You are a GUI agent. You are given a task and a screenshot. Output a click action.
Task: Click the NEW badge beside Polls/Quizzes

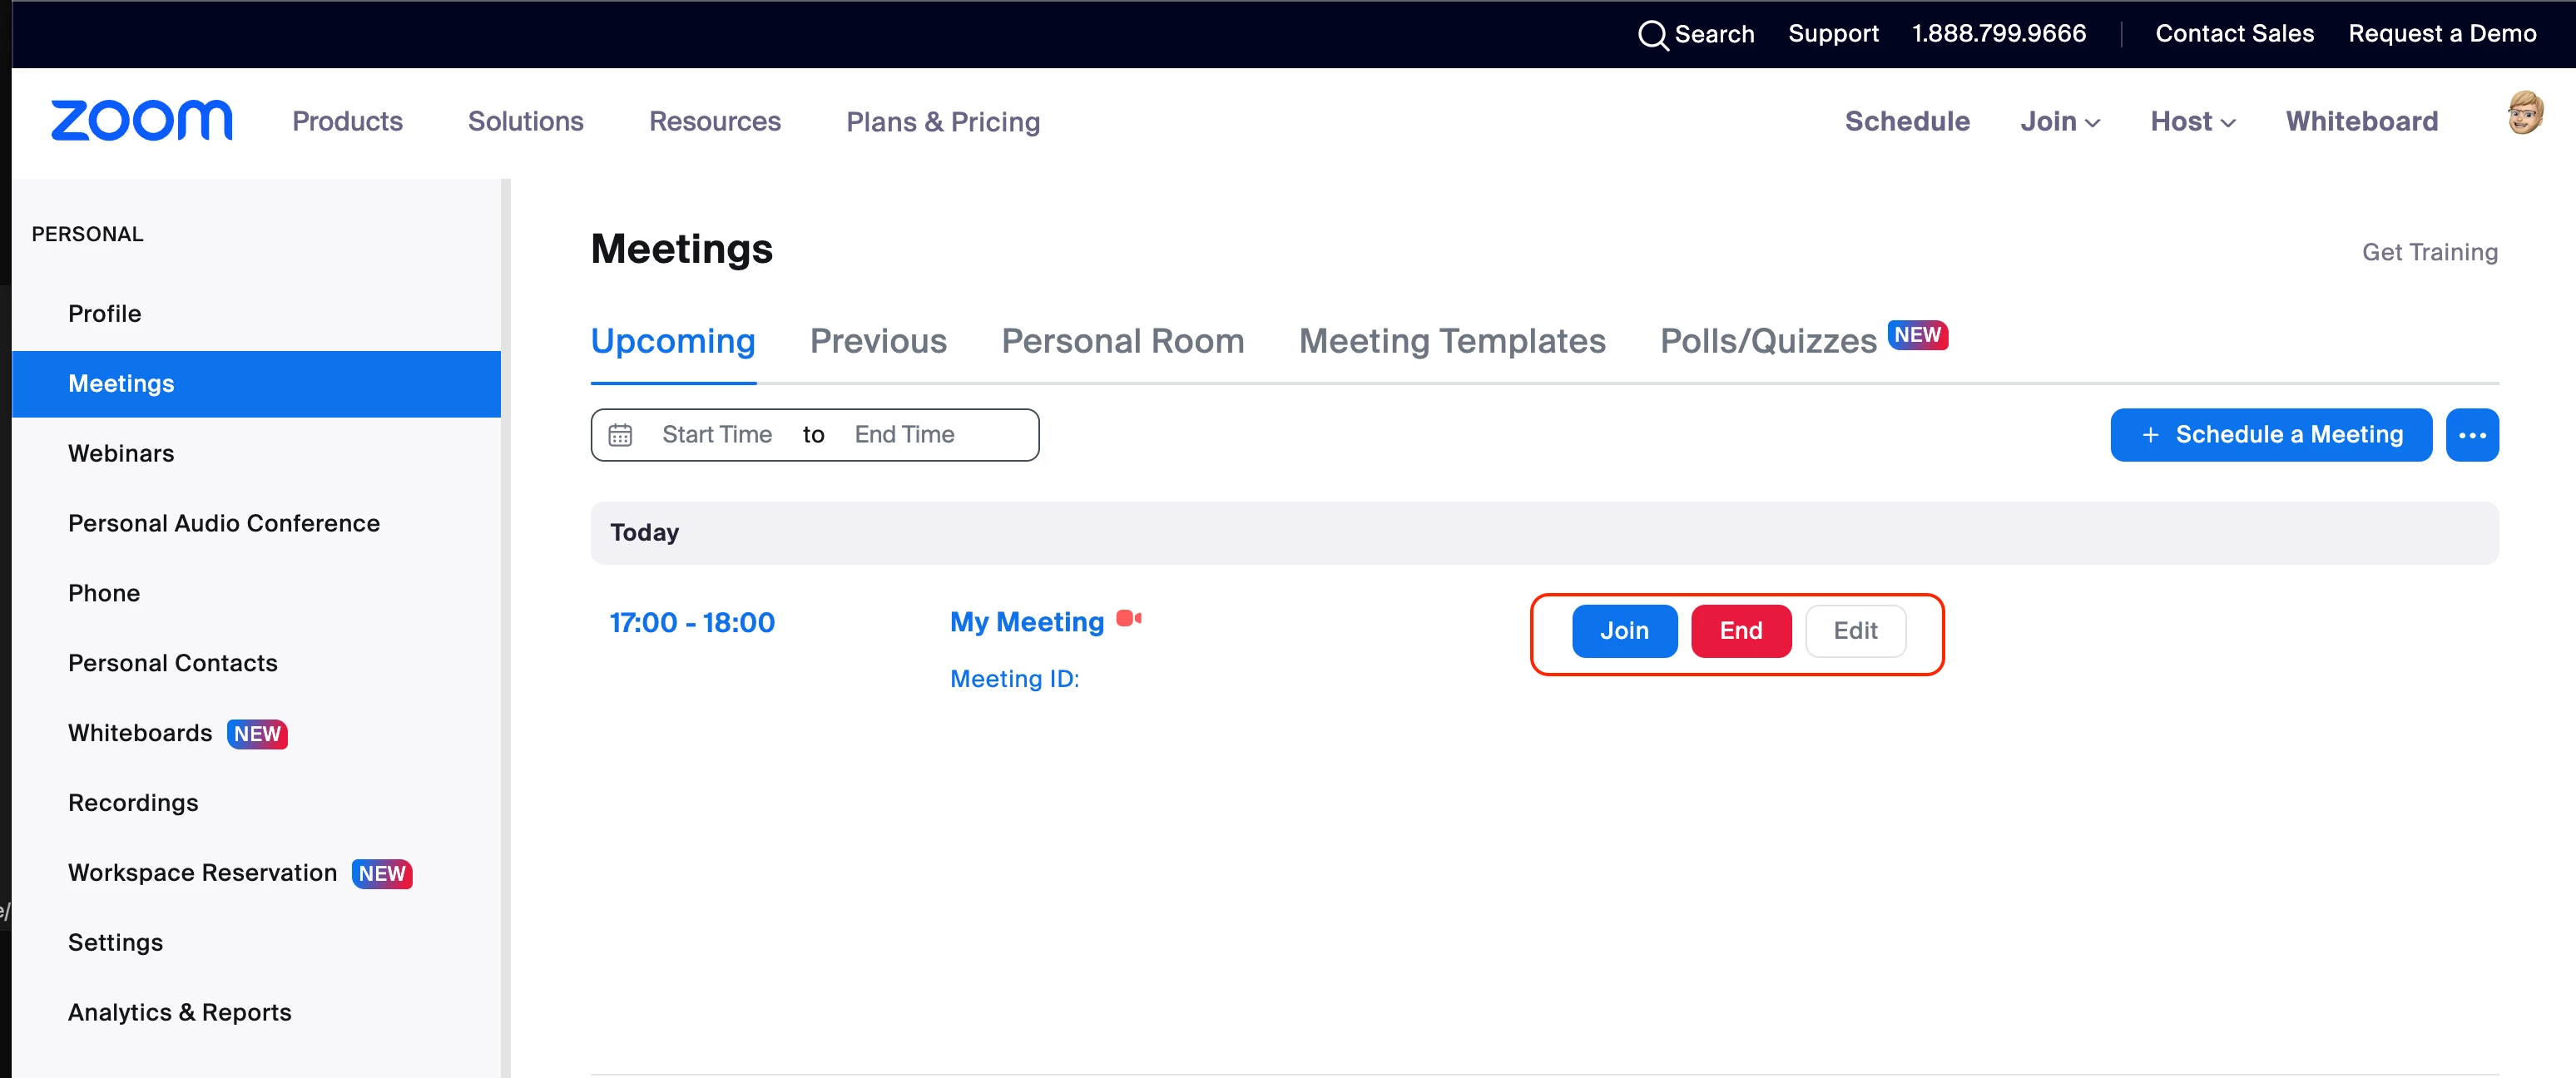click(x=1917, y=335)
